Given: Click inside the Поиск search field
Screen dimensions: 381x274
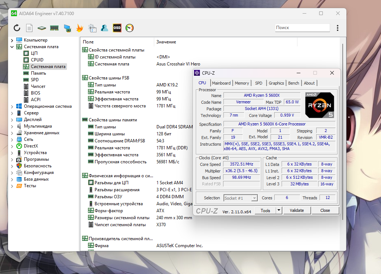Looking at the screenshot, I should [x=303, y=28].
